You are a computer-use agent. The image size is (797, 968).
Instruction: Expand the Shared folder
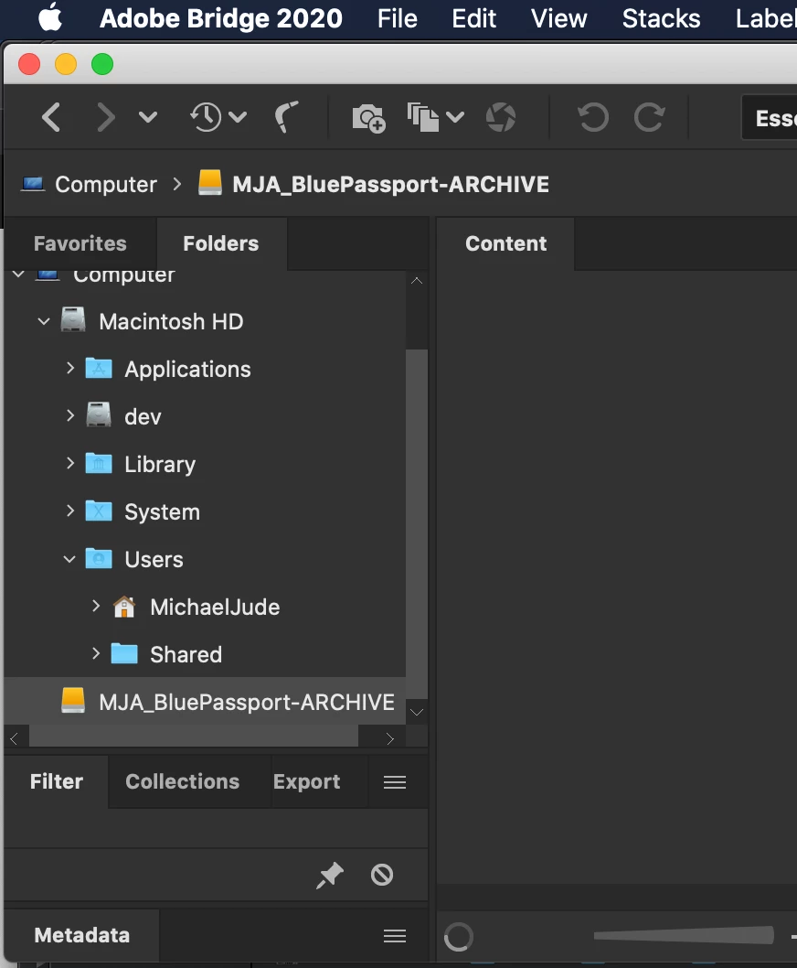point(96,653)
